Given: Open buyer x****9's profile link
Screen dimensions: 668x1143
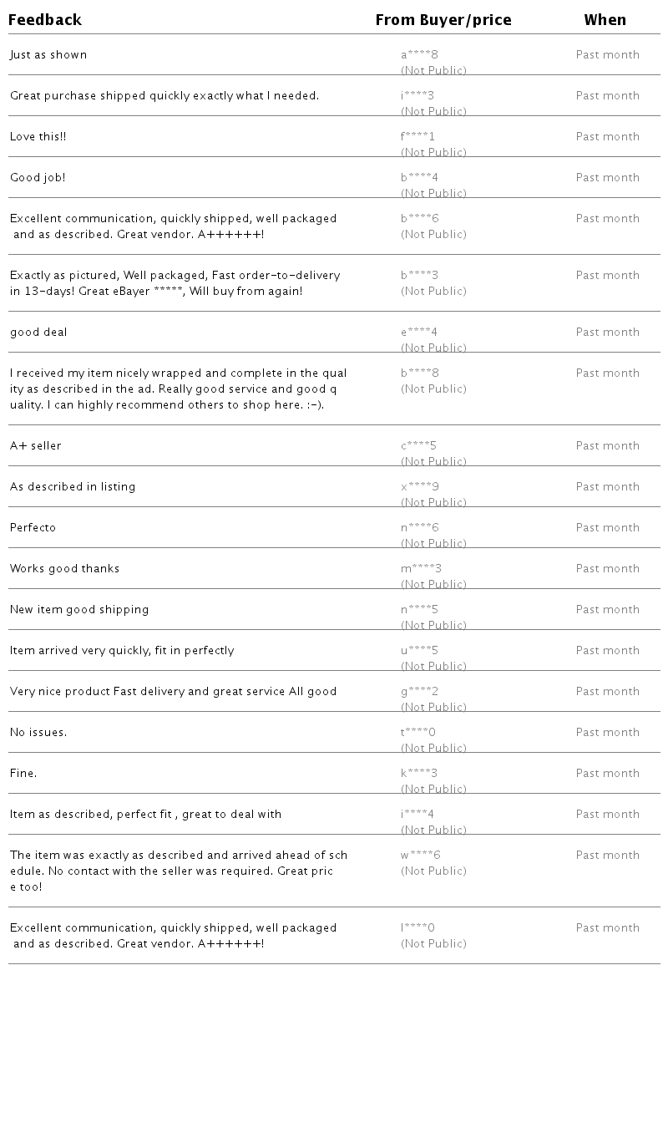Looking at the screenshot, I should click(419, 487).
